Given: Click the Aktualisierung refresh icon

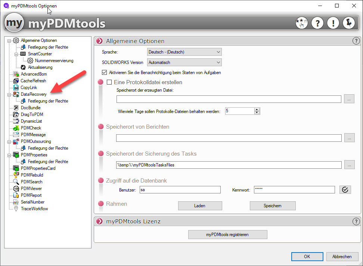Looking at the screenshot, I should tap(23, 67).
